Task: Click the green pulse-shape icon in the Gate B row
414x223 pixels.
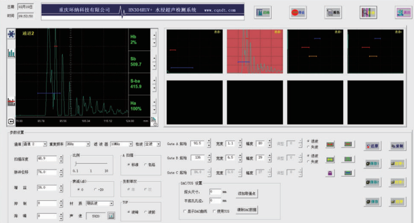Action: pos(348,159)
